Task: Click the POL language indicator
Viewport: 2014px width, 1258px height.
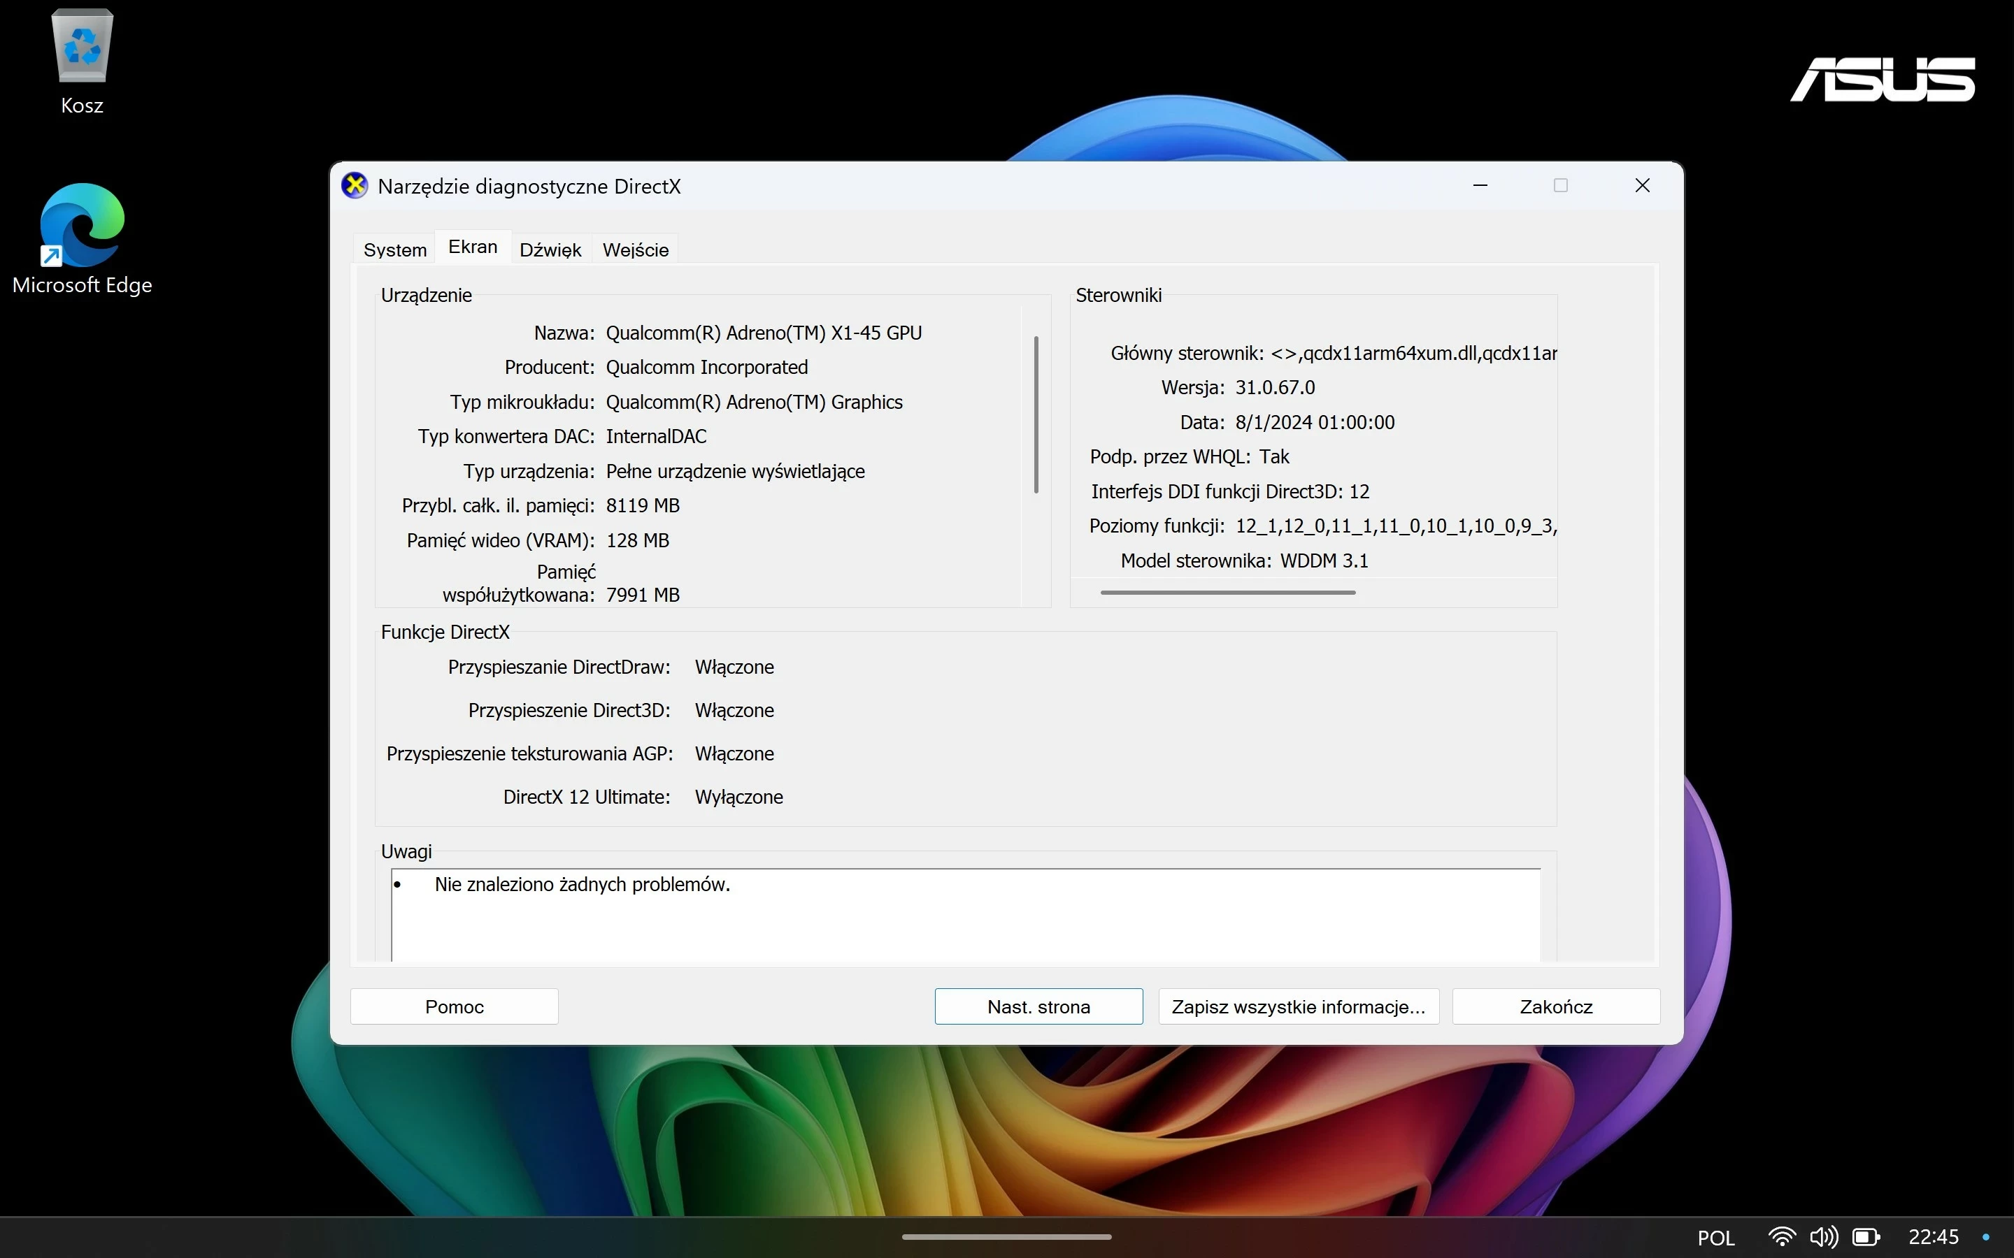Action: 1716,1237
